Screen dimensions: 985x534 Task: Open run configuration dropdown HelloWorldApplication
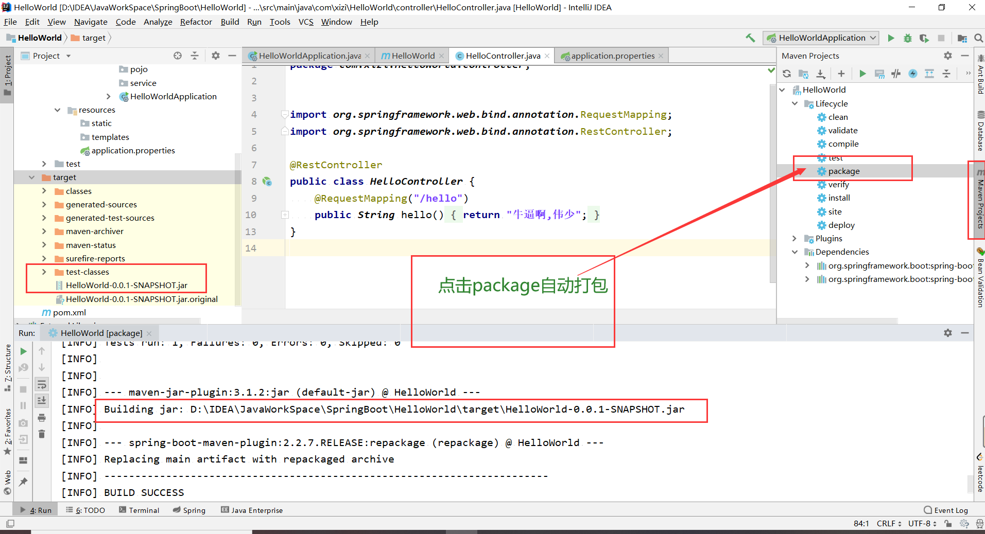coord(821,38)
